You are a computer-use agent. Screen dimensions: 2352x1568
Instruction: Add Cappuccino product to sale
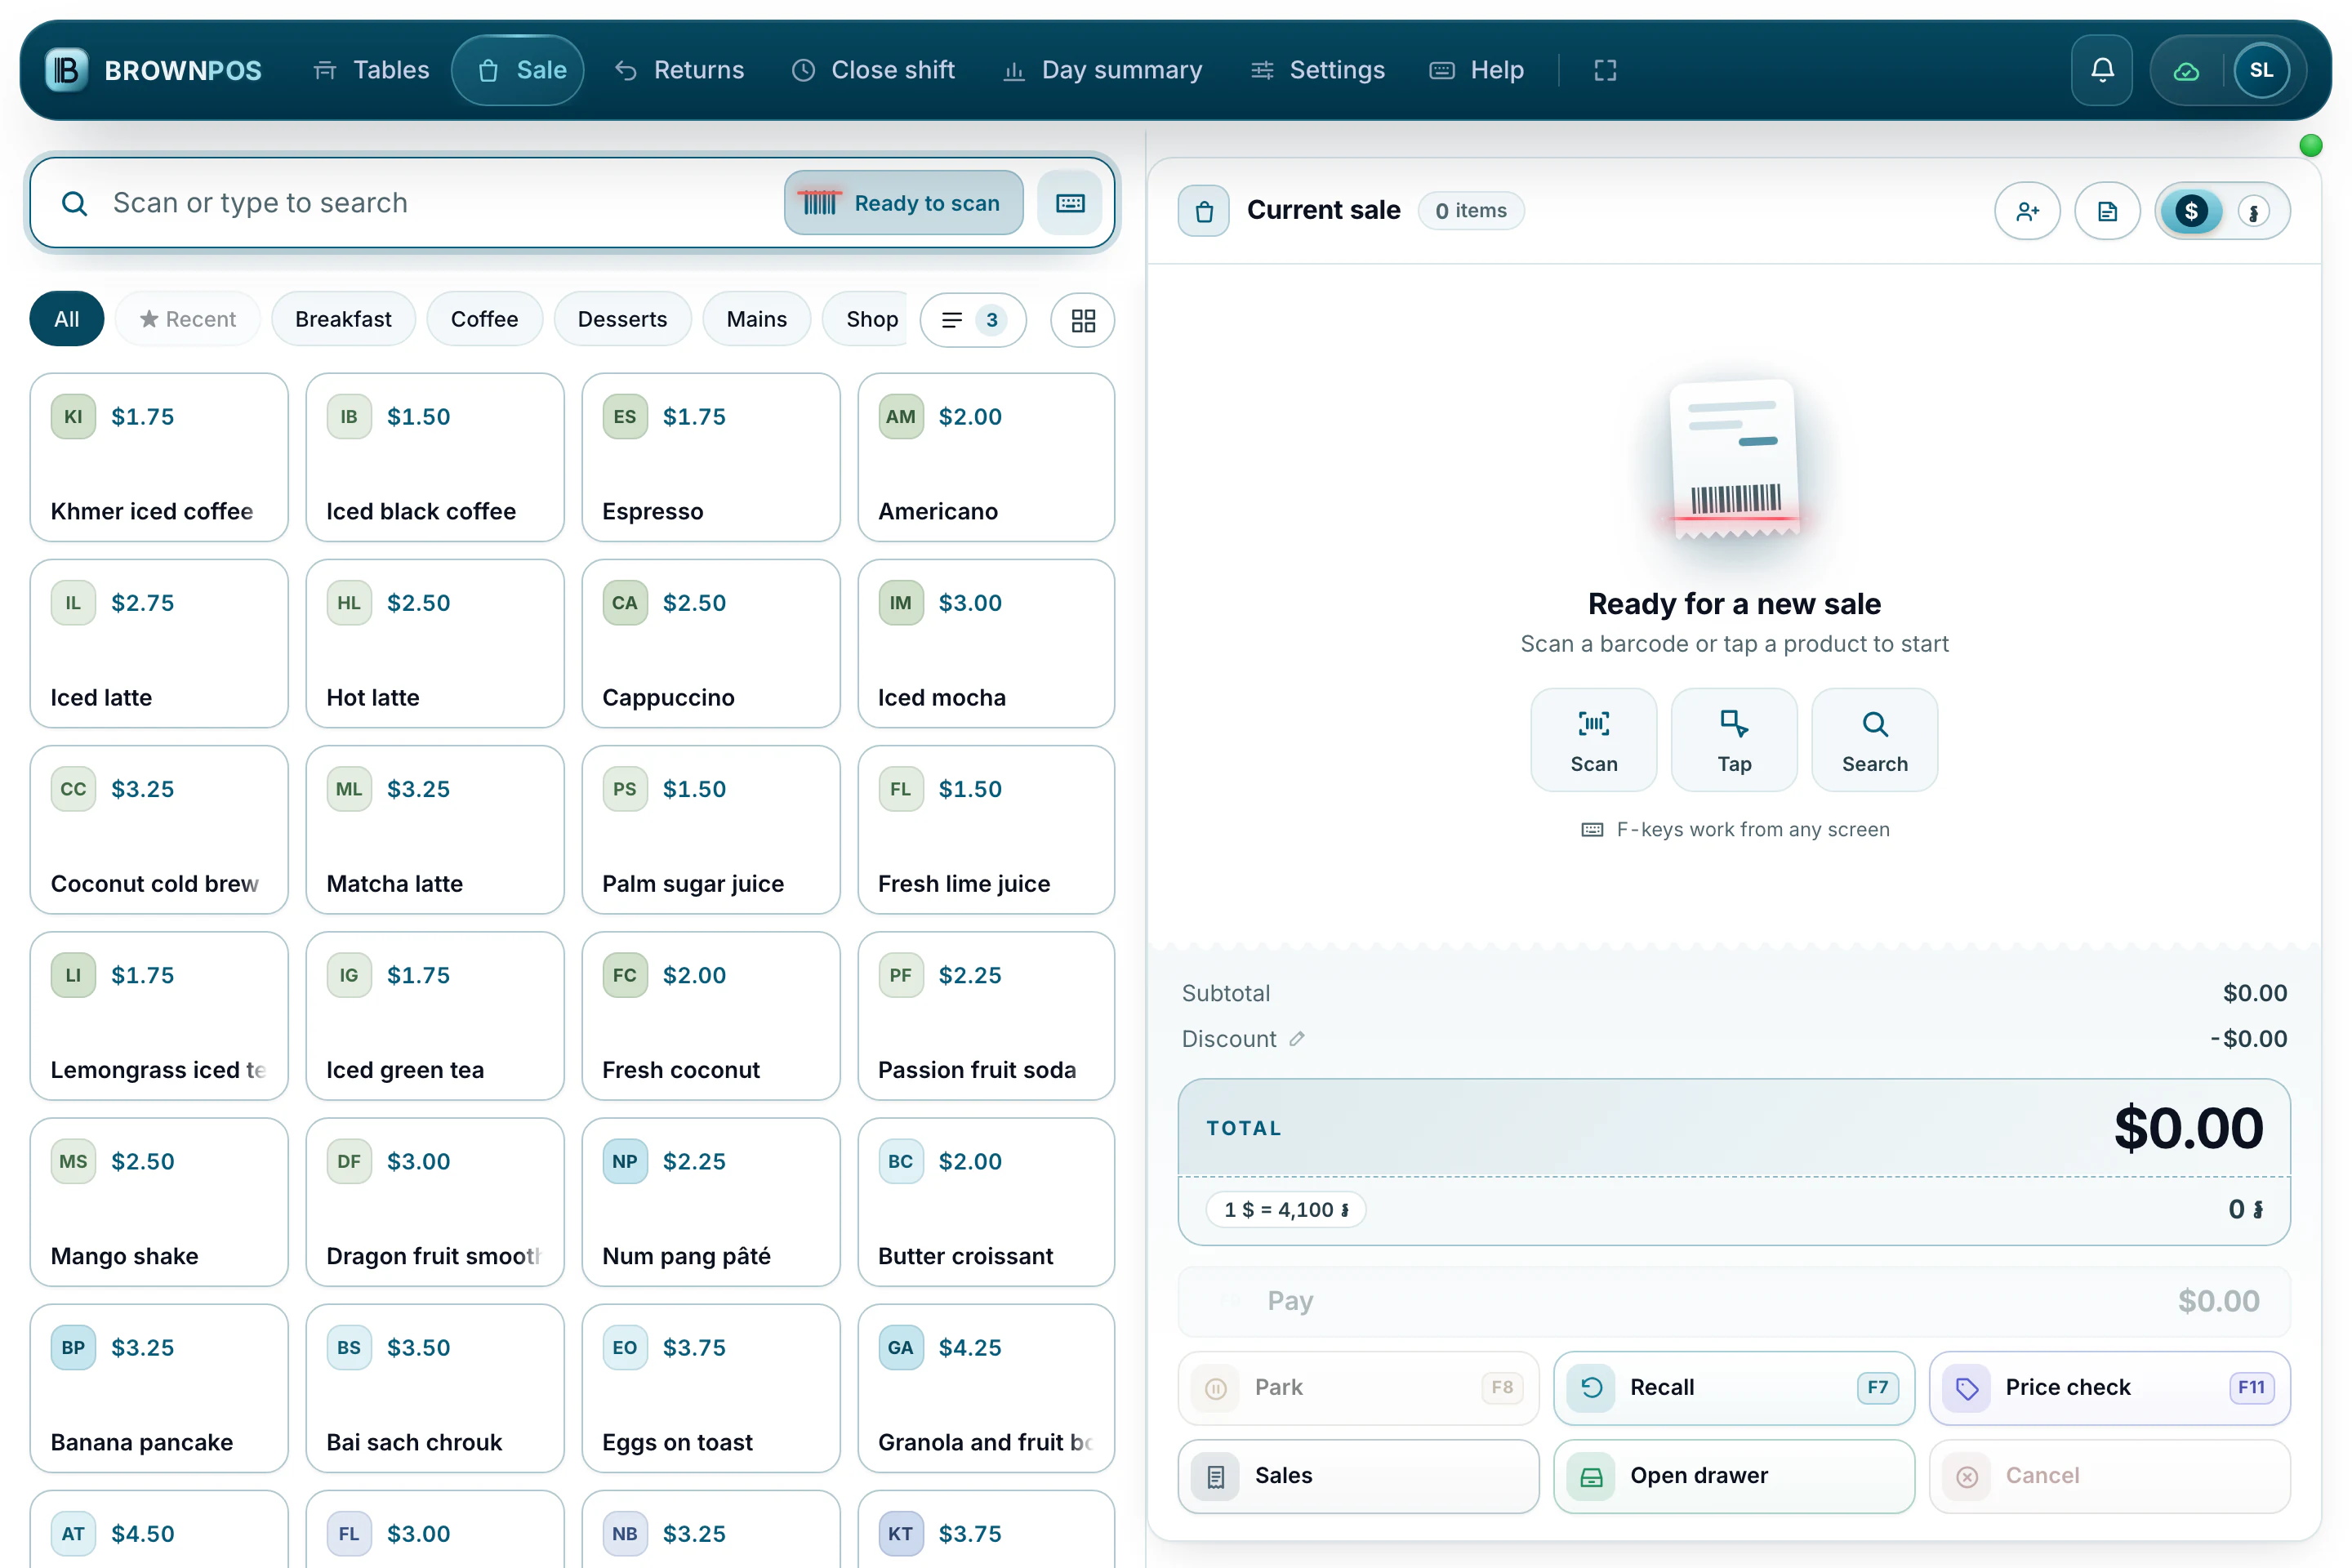click(x=710, y=643)
